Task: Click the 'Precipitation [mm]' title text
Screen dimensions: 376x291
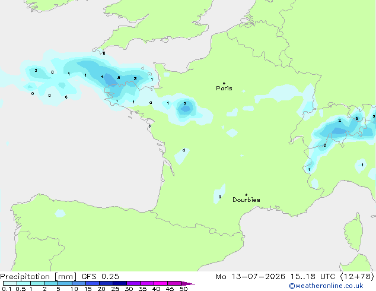Action: (39, 277)
